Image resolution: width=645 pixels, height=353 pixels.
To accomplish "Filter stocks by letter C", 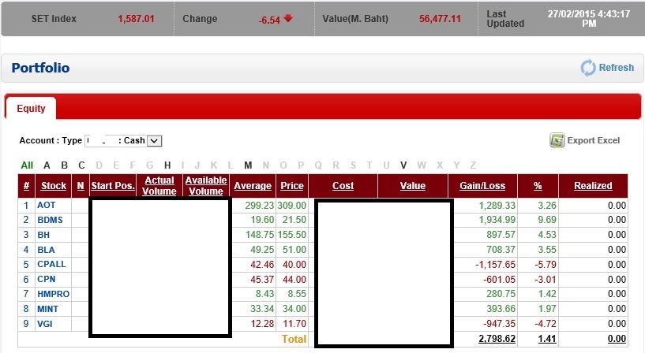I will coord(81,165).
